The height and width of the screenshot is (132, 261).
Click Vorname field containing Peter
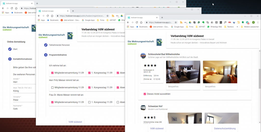(24, 100)
